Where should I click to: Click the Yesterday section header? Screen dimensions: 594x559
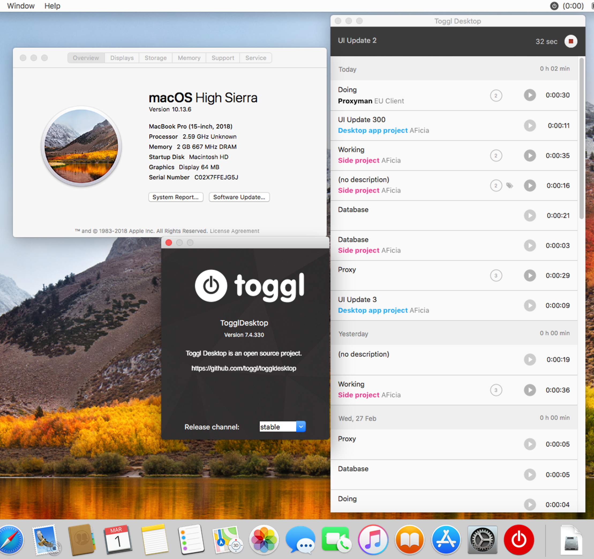(x=454, y=333)
